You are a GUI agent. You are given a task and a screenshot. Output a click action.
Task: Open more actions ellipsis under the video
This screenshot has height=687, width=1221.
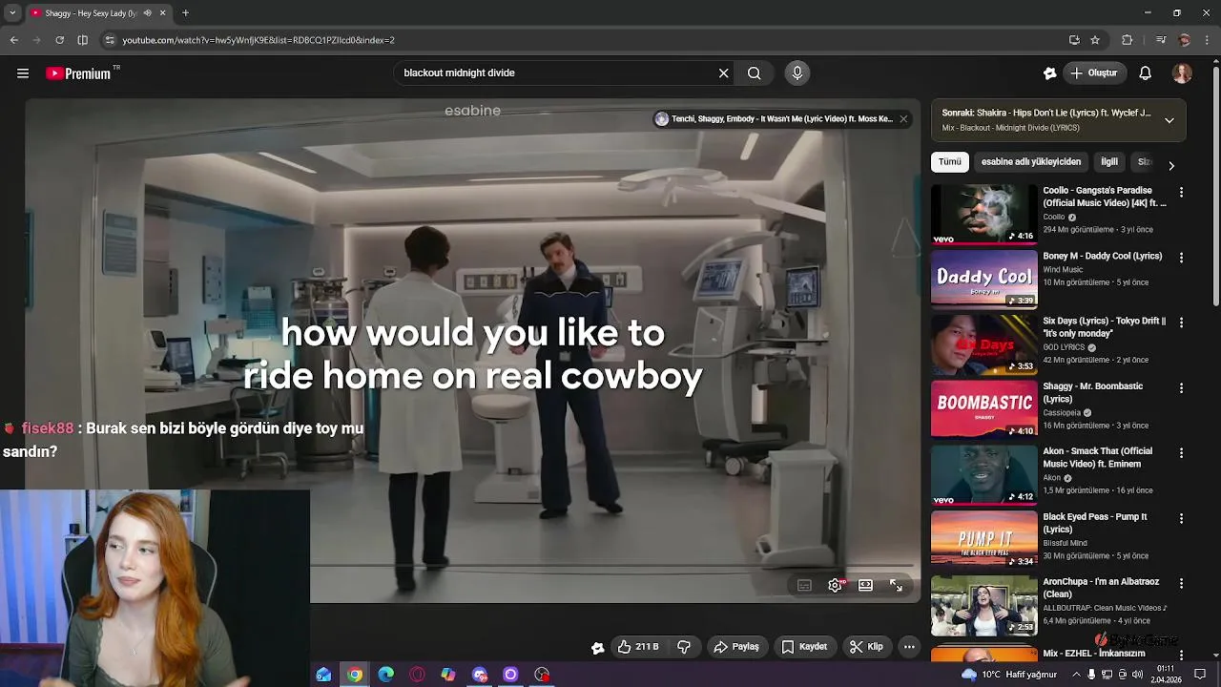pos(909,647)
